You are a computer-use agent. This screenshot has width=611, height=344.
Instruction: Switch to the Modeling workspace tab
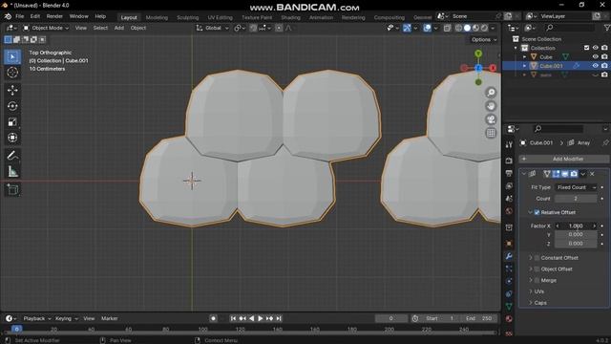point(157,17)
